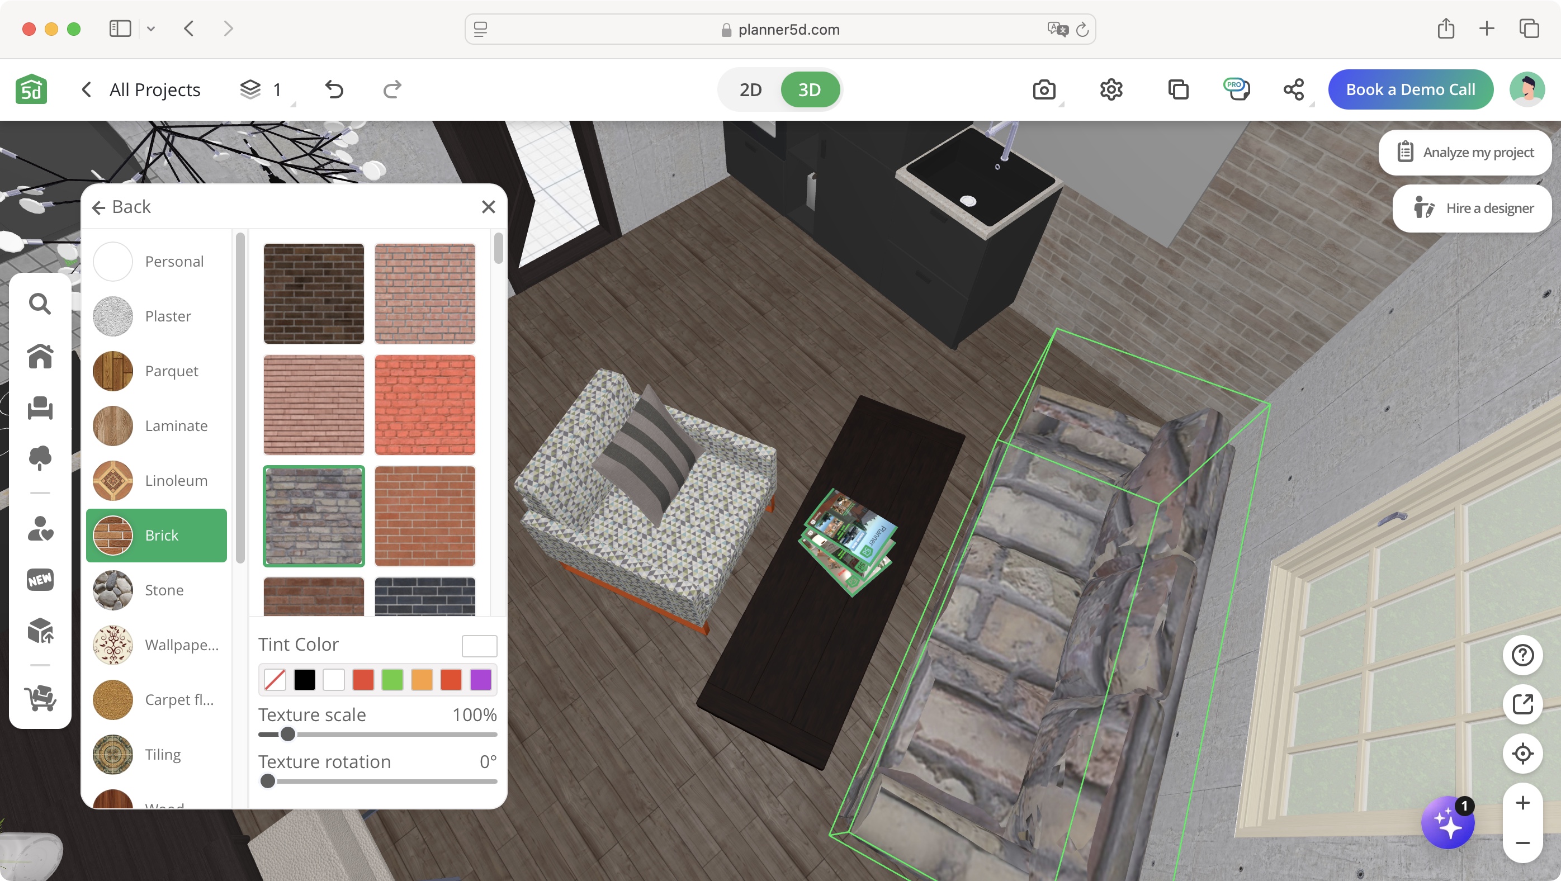
Task: Switch to 2D view mode
Action: (x=750, y=89)
